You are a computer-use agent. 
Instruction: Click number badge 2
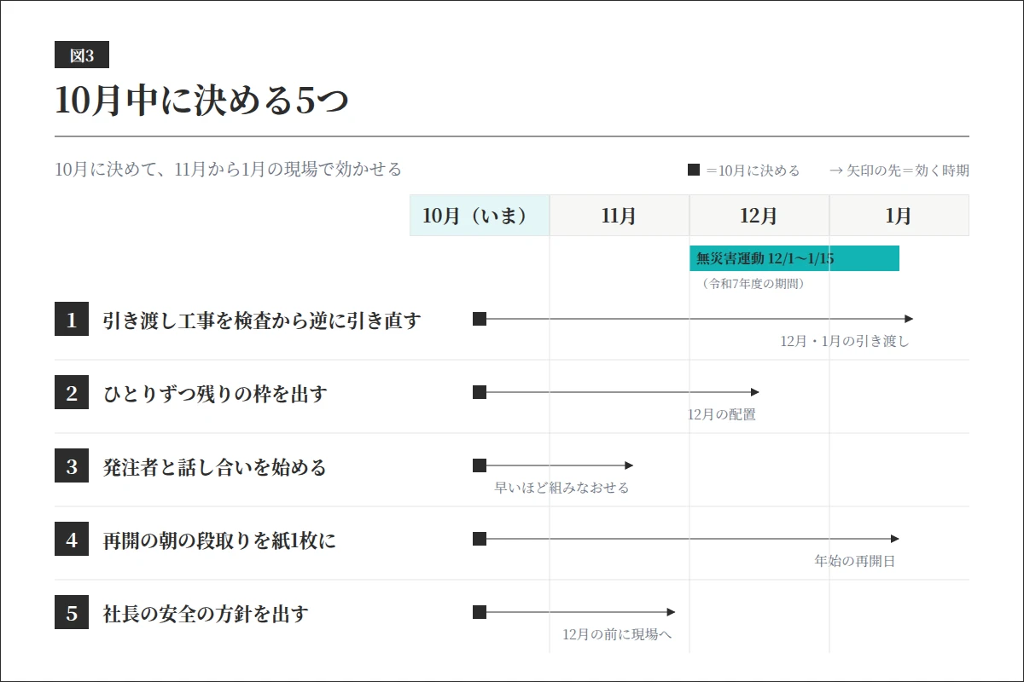72,393
